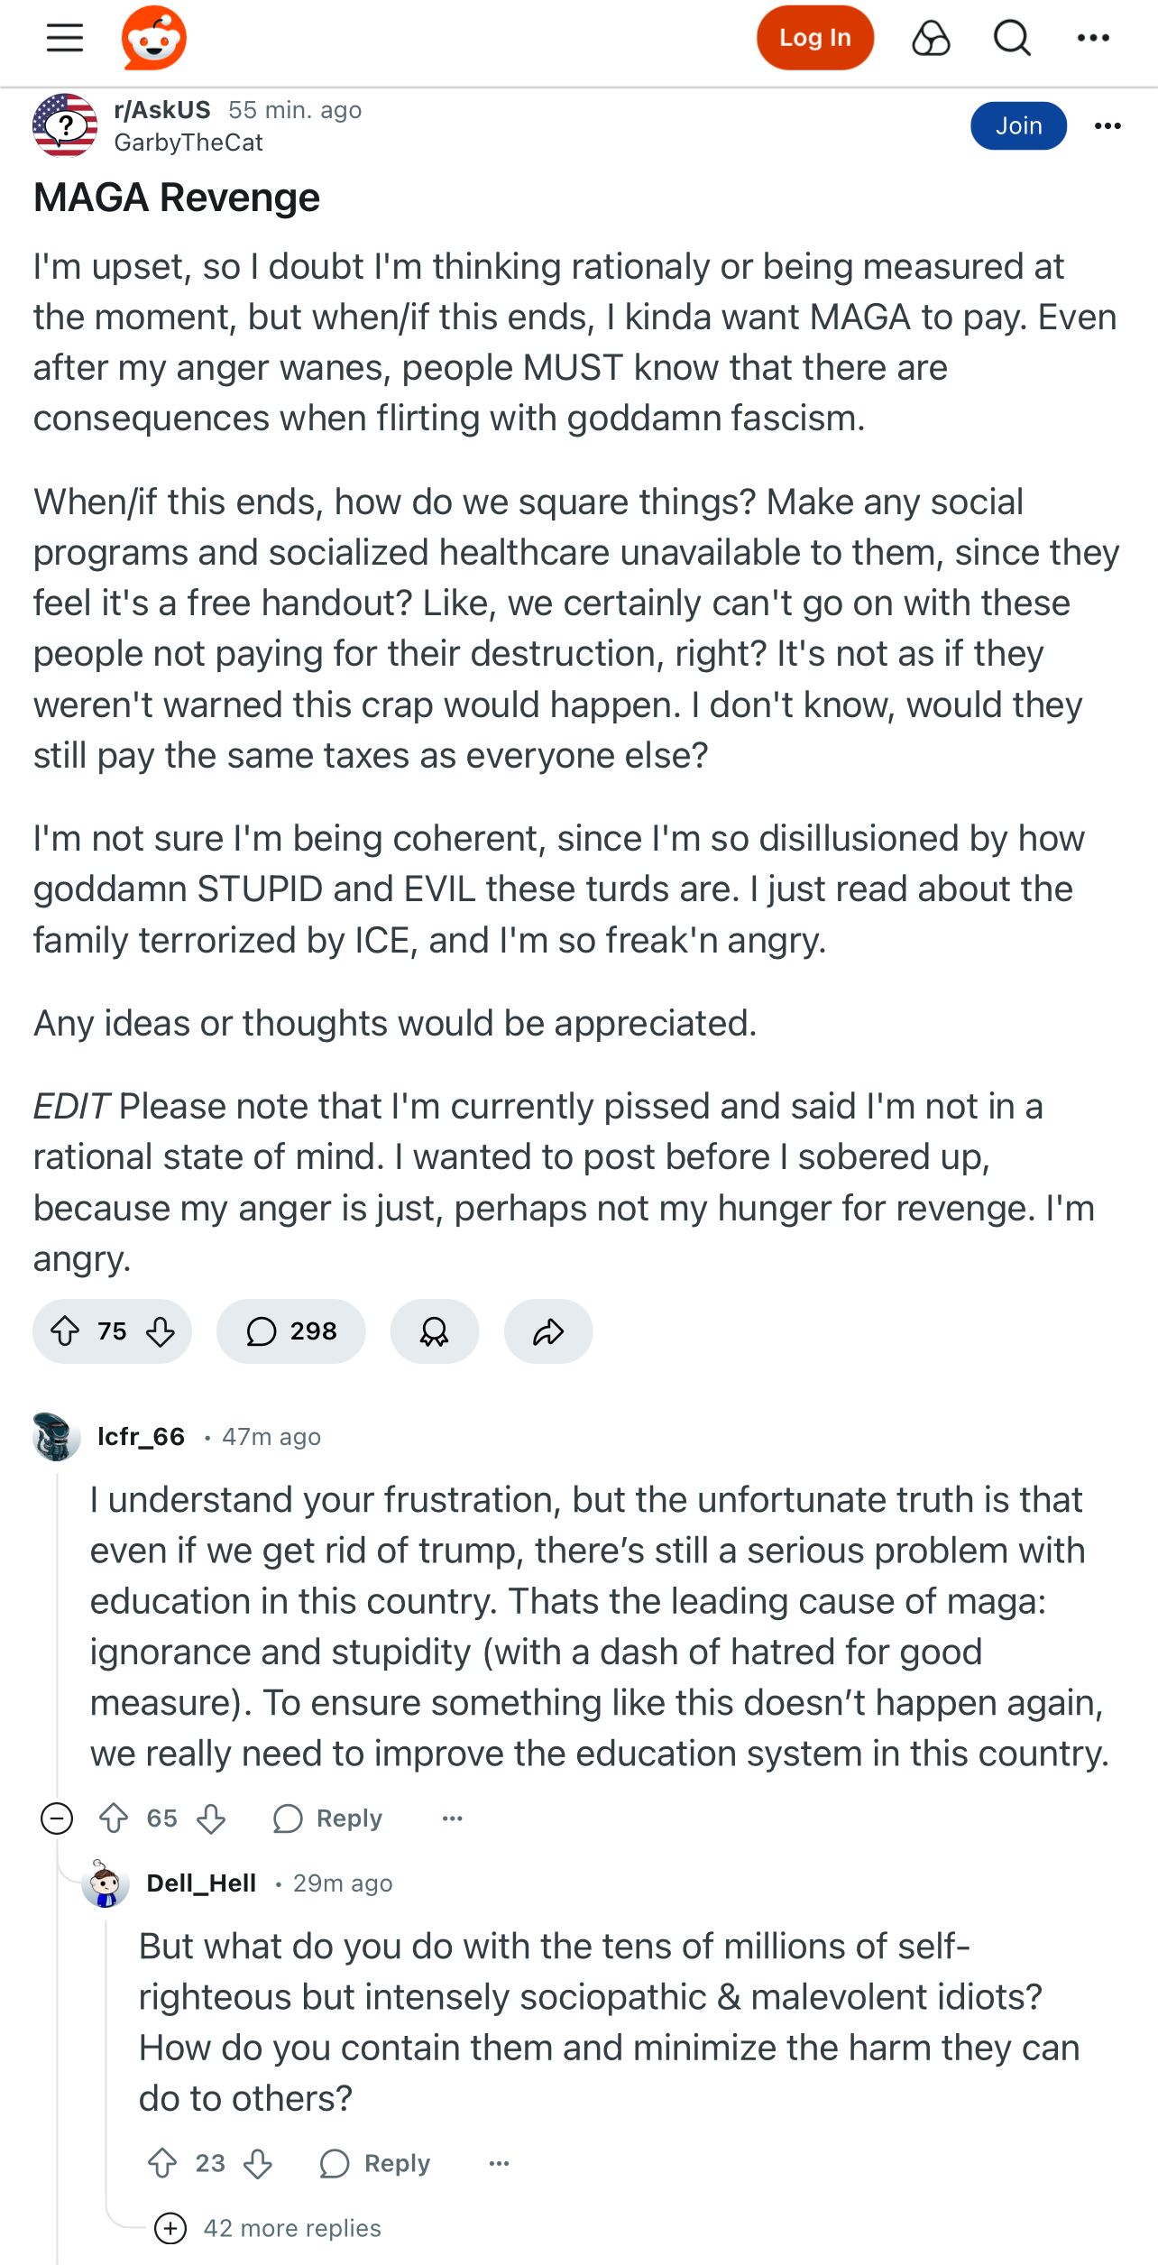Image resolution: width=1158 pixels, height=2265 pixels.
Task: Upvote lcfr_66's comment
Action: [x=114, y=1818]
